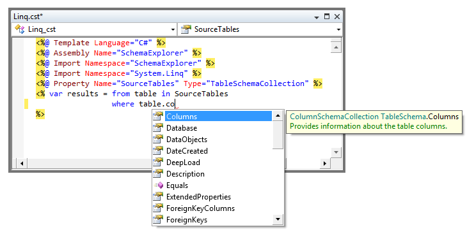Click the autocomplete list scroll-up arrow
The width and height of the screenshot is (474, 239).
(x=278, y=116)
